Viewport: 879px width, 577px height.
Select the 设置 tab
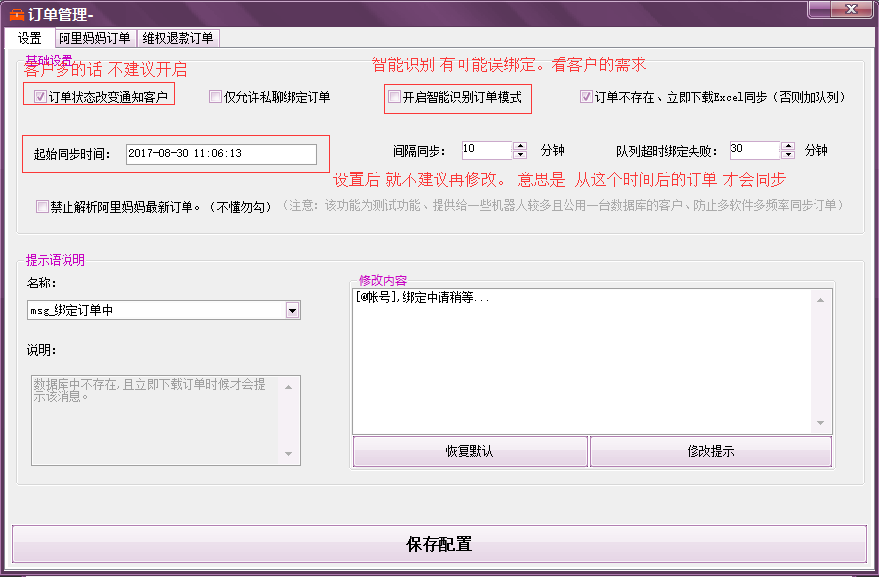29,38
